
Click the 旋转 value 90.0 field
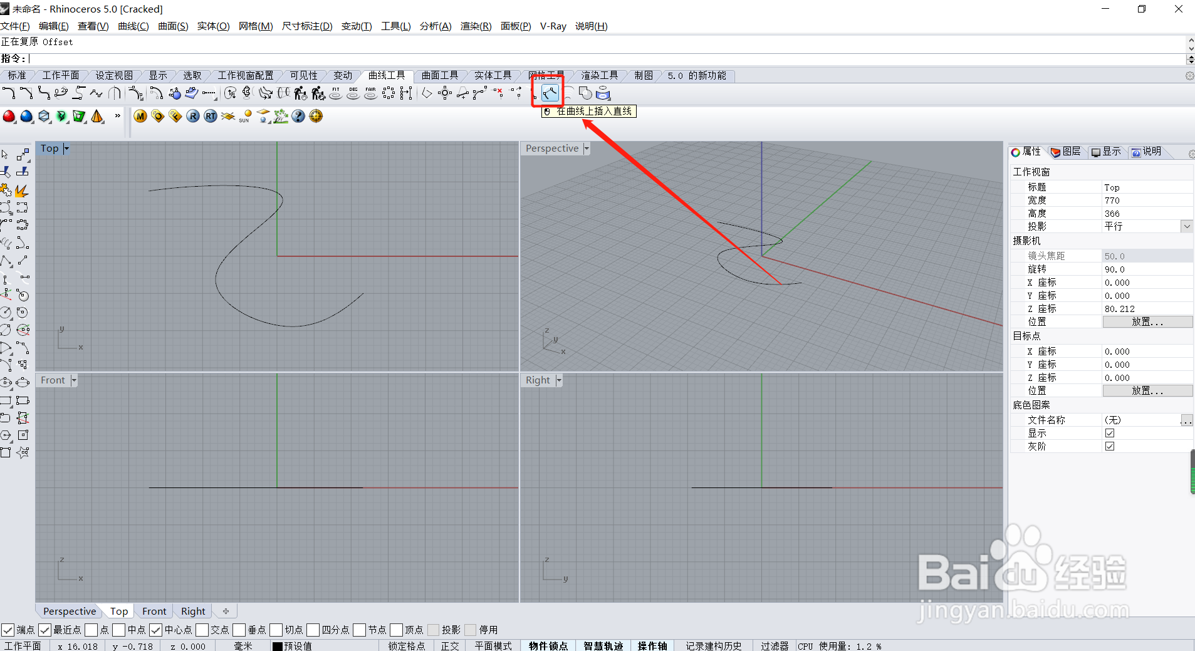coord(1147,269)
